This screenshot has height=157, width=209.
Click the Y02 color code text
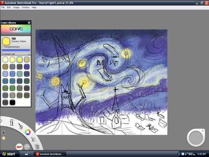click(14, 38)
